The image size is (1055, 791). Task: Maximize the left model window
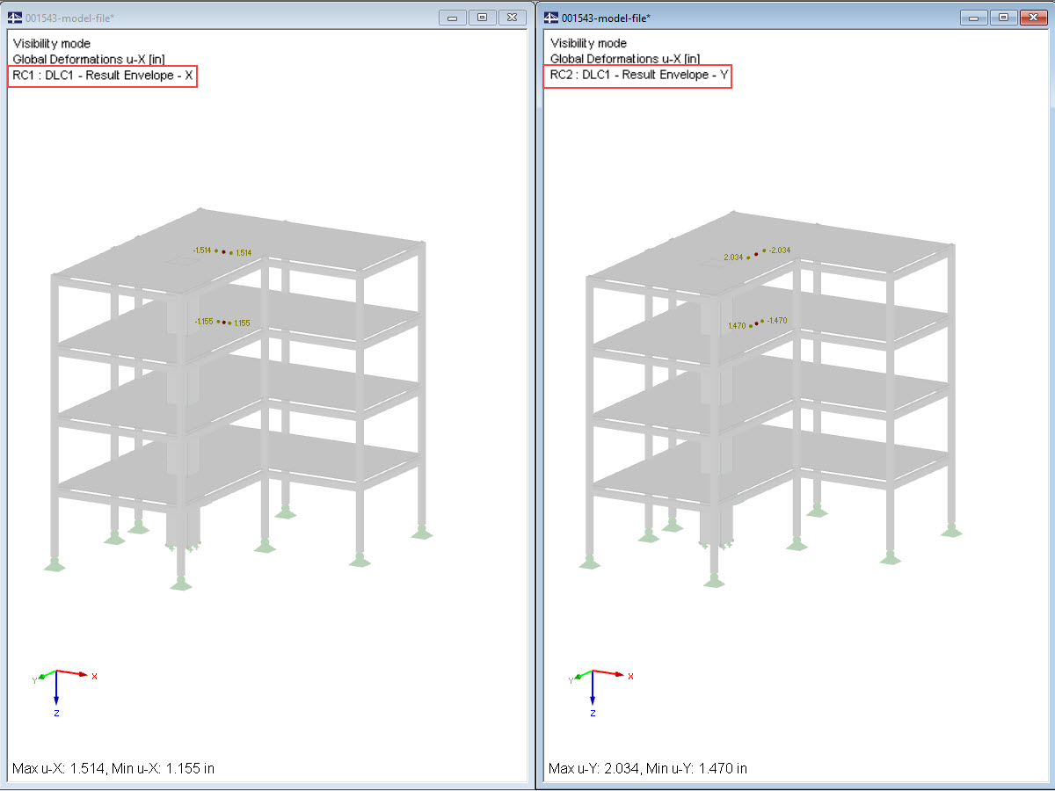[x=482, y=18]
